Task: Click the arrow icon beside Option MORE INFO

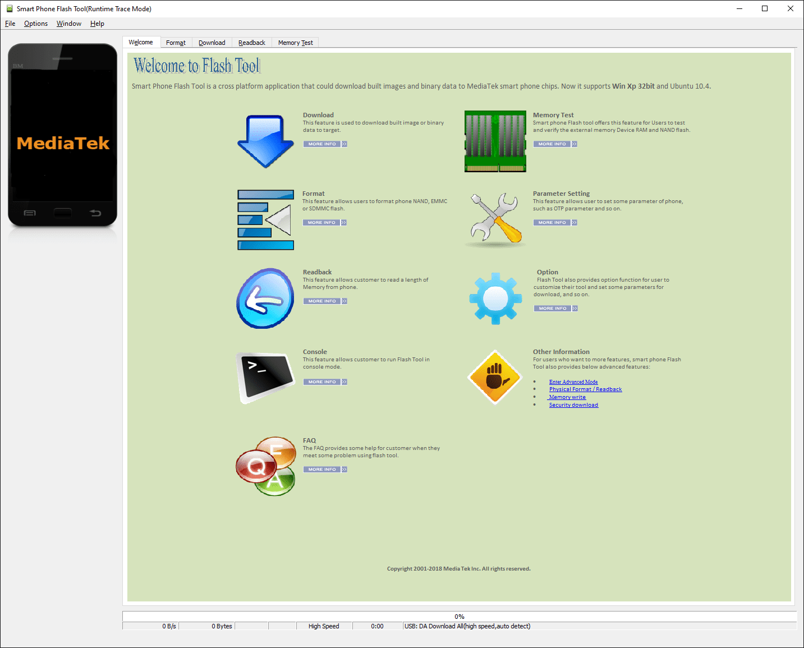Action: (x=575, y=309)
